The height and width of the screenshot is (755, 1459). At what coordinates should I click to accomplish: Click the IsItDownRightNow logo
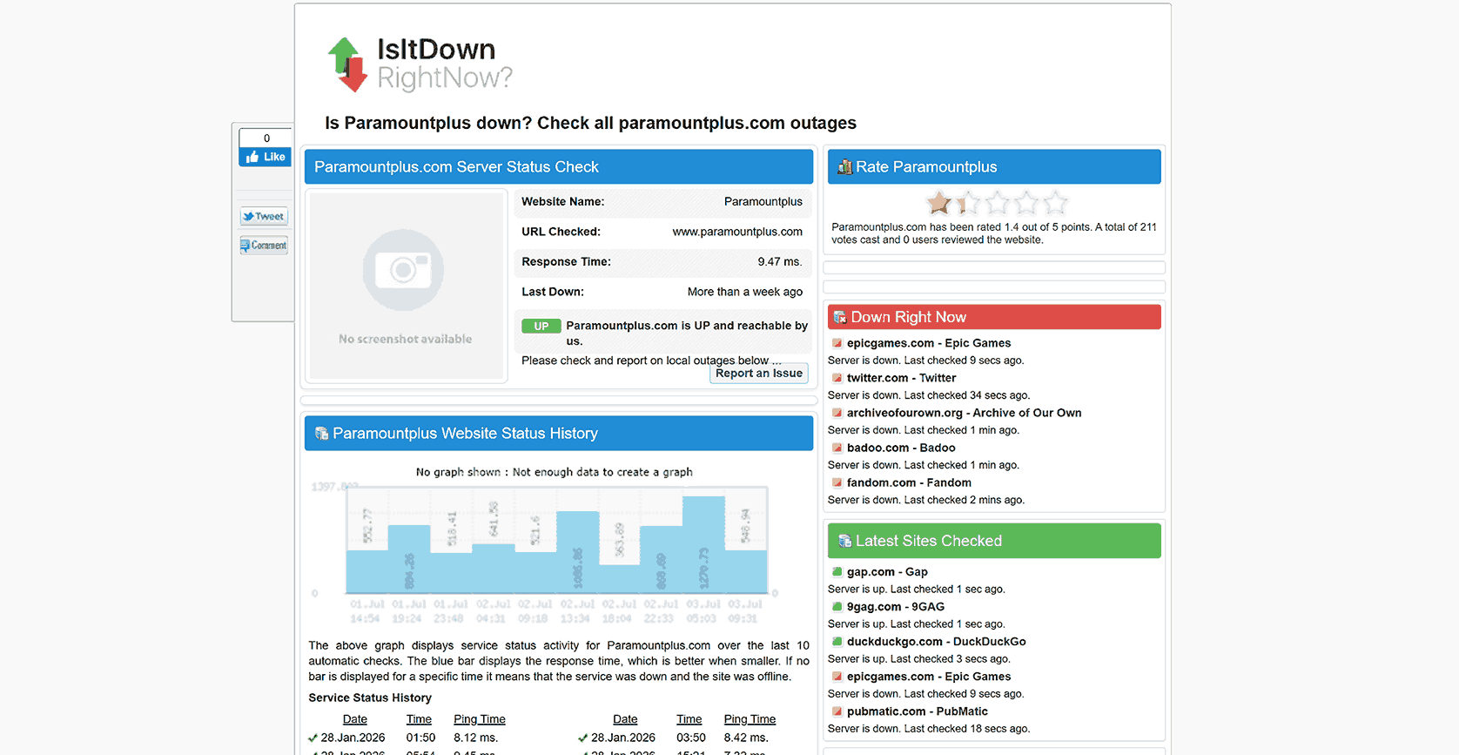420,64
